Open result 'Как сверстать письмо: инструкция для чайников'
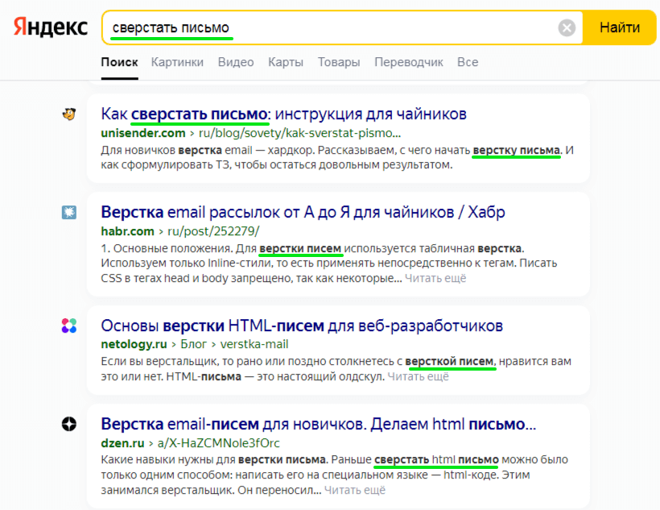Image resolution: width=660 pixels, height=510 pixels. [x=283, y=114]
